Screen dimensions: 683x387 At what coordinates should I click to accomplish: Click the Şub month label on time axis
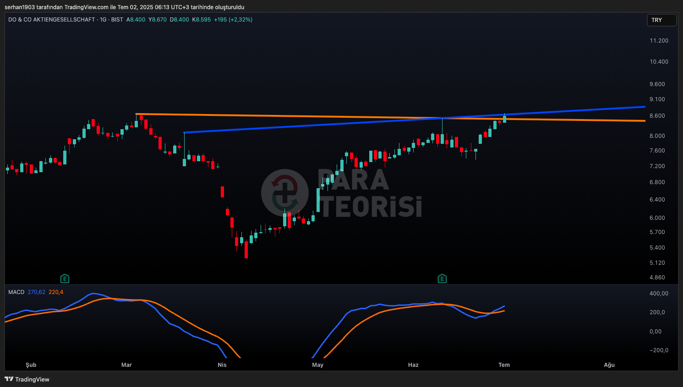coord(31,365)
